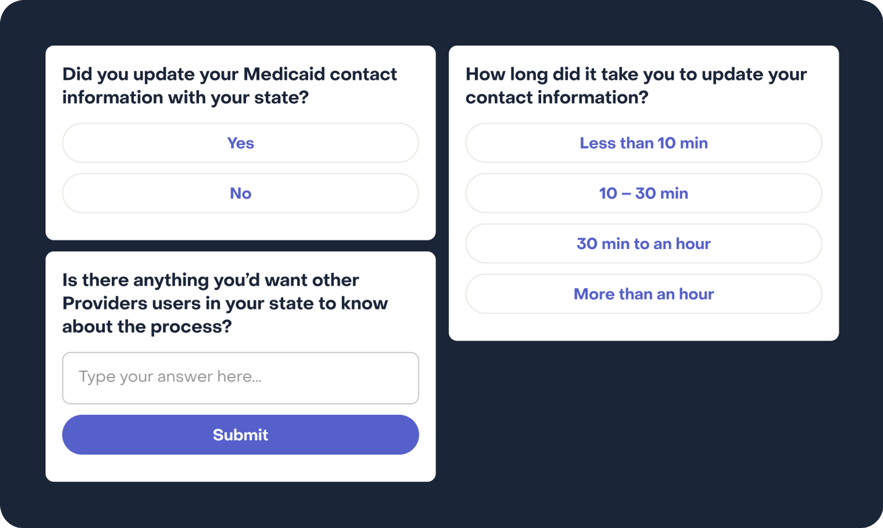This screenshot has height=528, width=883.
Task: Choose 30 min to an hour
Action: click(643, 243)
